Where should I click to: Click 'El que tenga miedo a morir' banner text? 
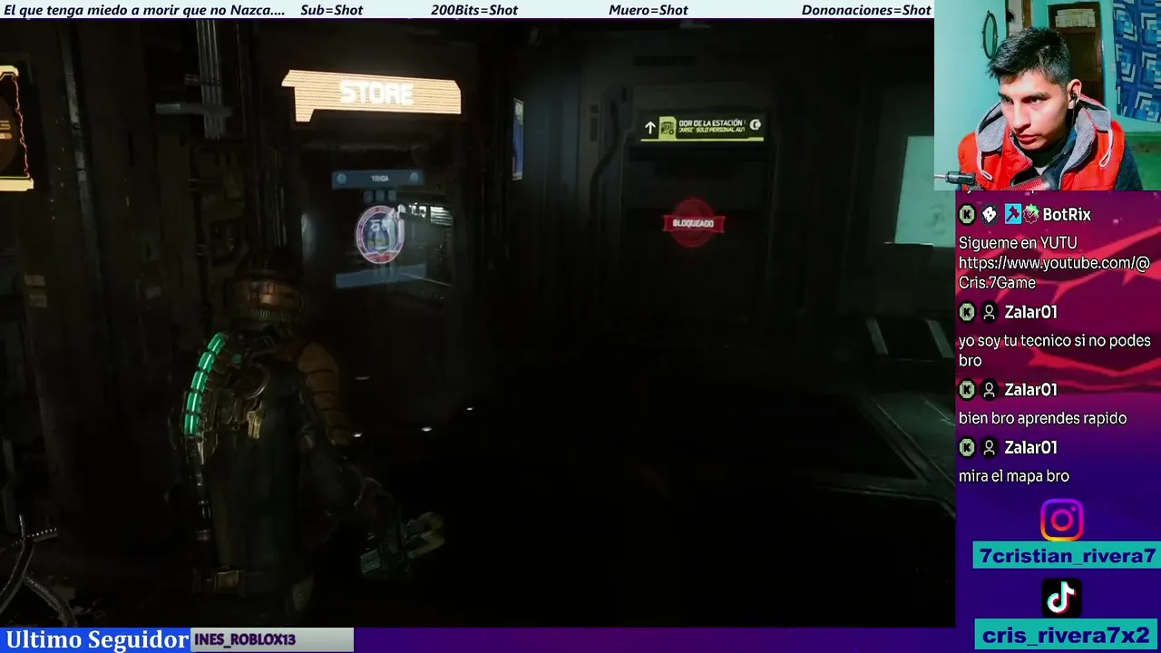(x=144, y=10)
